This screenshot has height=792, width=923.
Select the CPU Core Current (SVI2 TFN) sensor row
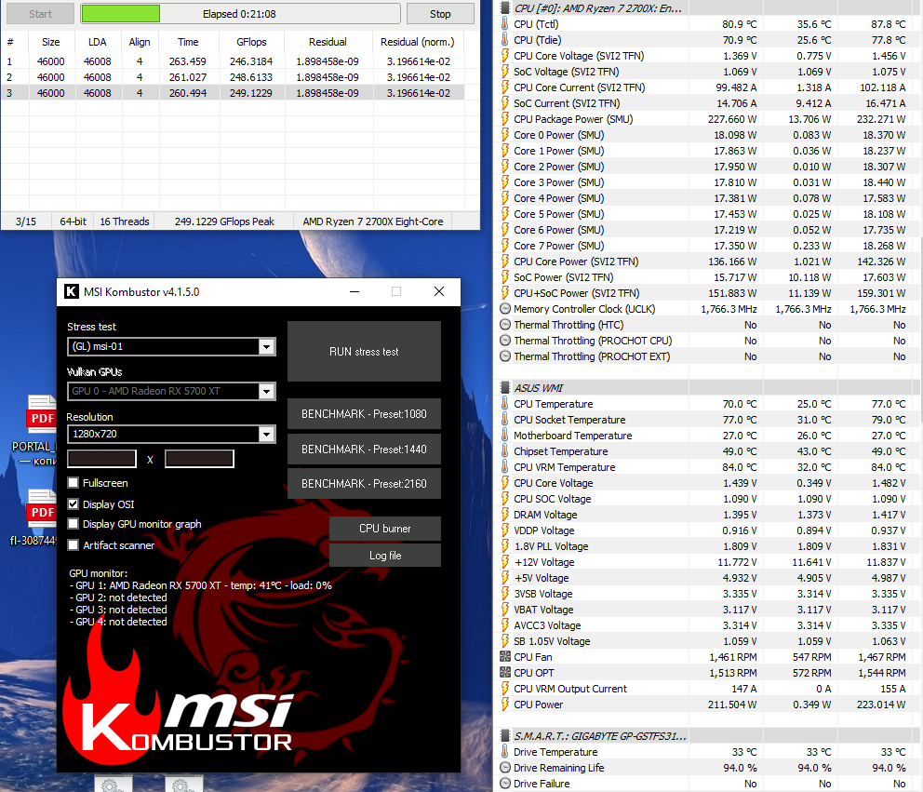(705, 87)
